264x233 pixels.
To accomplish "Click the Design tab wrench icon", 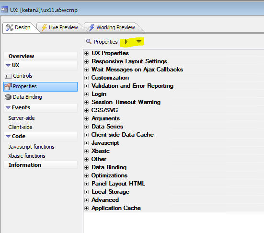I will point(10,27).
